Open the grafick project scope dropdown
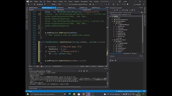172x96 pixels. [41, 10]
